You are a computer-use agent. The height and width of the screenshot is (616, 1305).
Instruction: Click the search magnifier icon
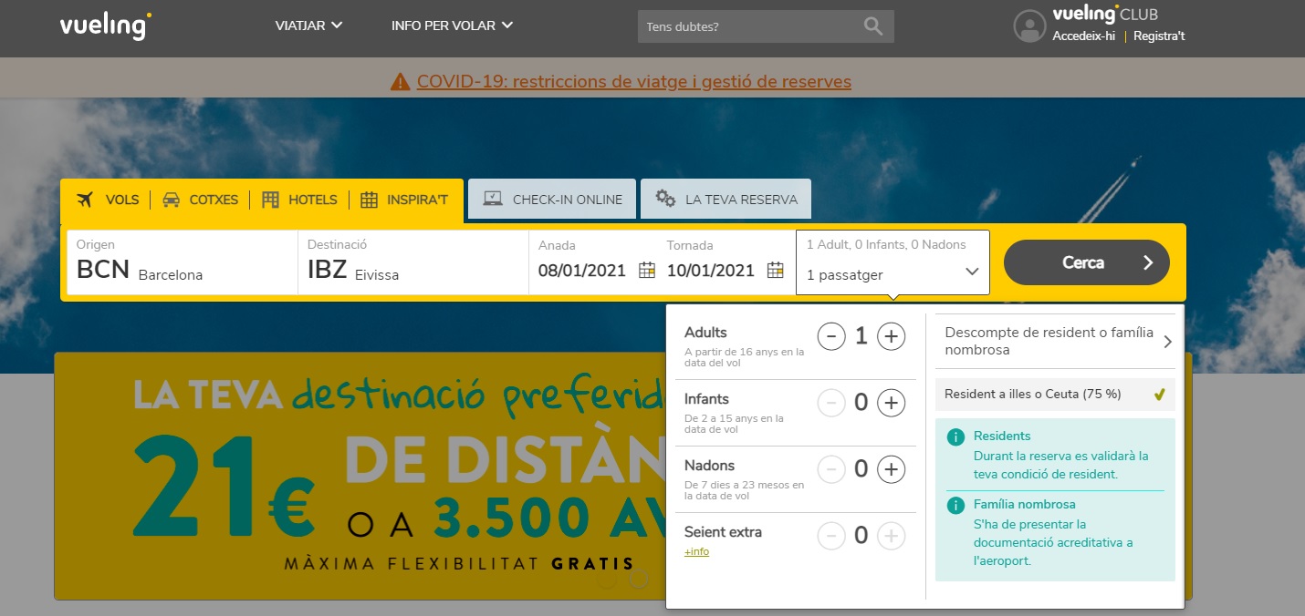[x=873, y=26]
